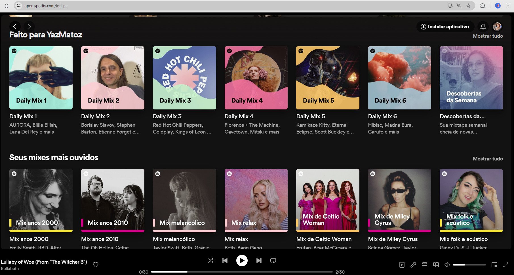This screenshot has height=275, width=514.
Task: Mute the volume speaker icon
Action: pyautogui.click(x=447, y=265)
